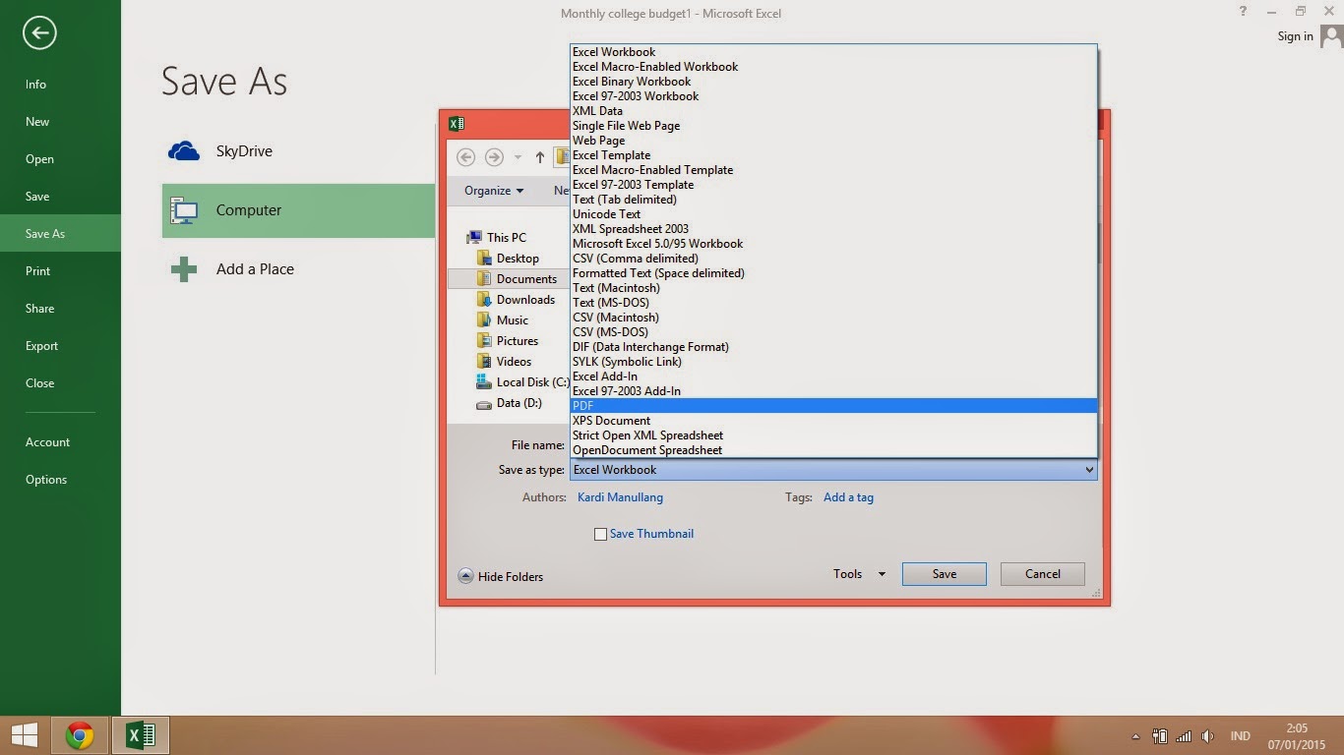The height and width of the screenshot is (755, 1344).
Task: Open the network signal tray icon
Action: tap(1184, 736)
